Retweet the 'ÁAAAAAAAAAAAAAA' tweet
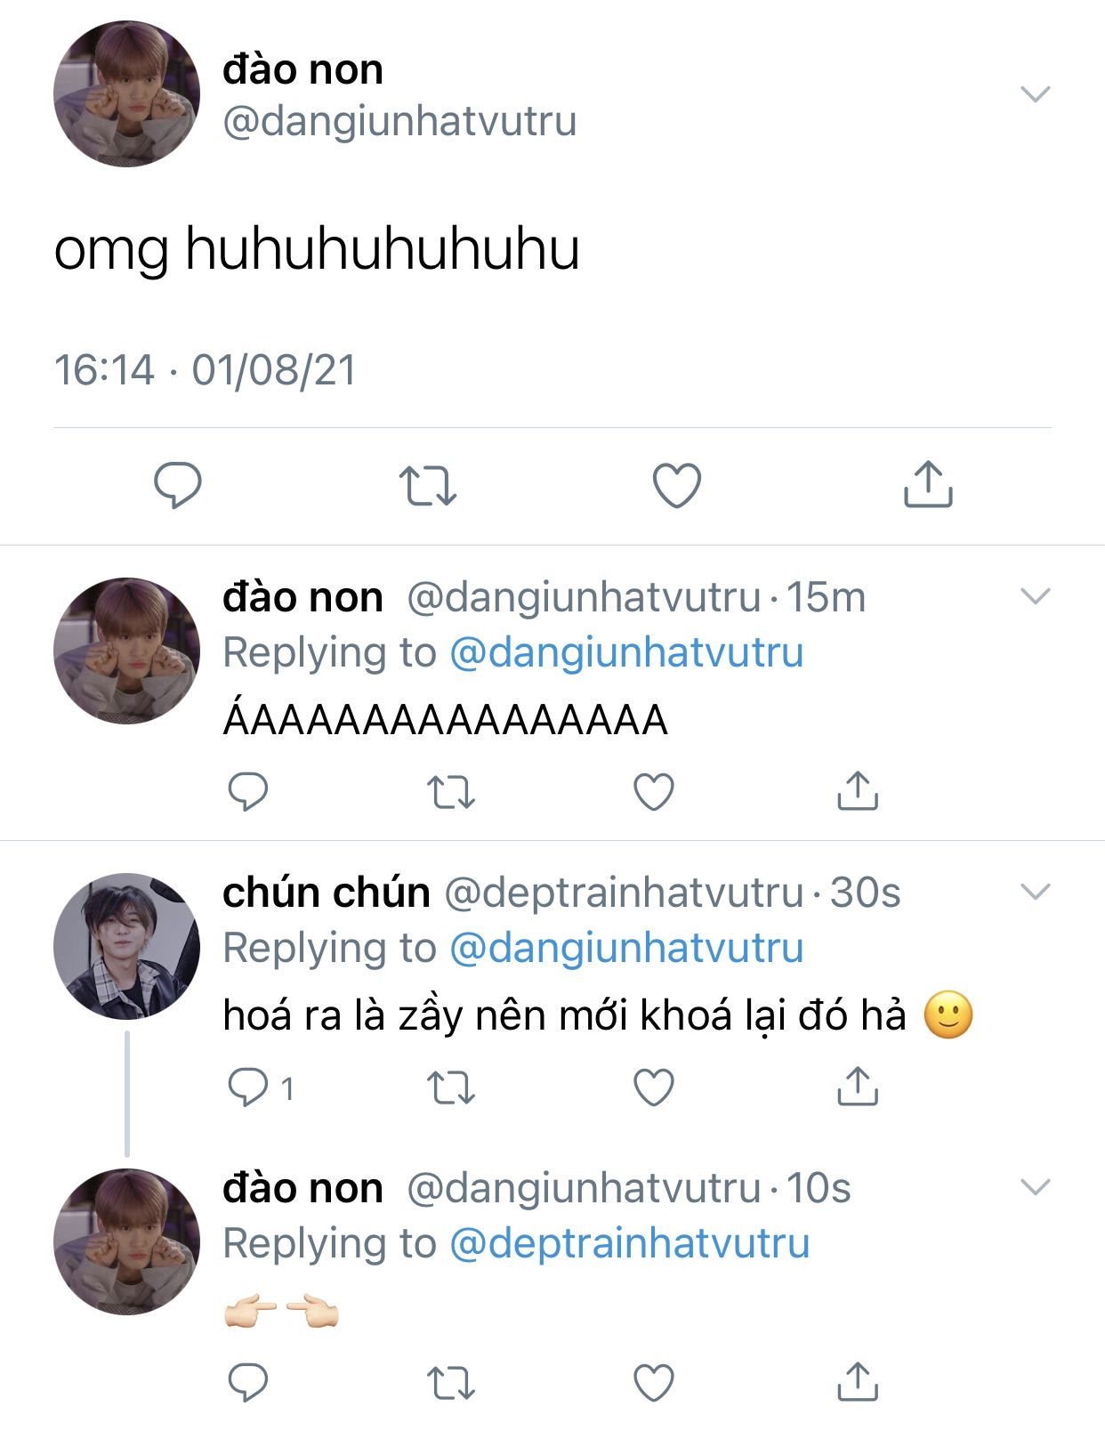 click(451, 792)
